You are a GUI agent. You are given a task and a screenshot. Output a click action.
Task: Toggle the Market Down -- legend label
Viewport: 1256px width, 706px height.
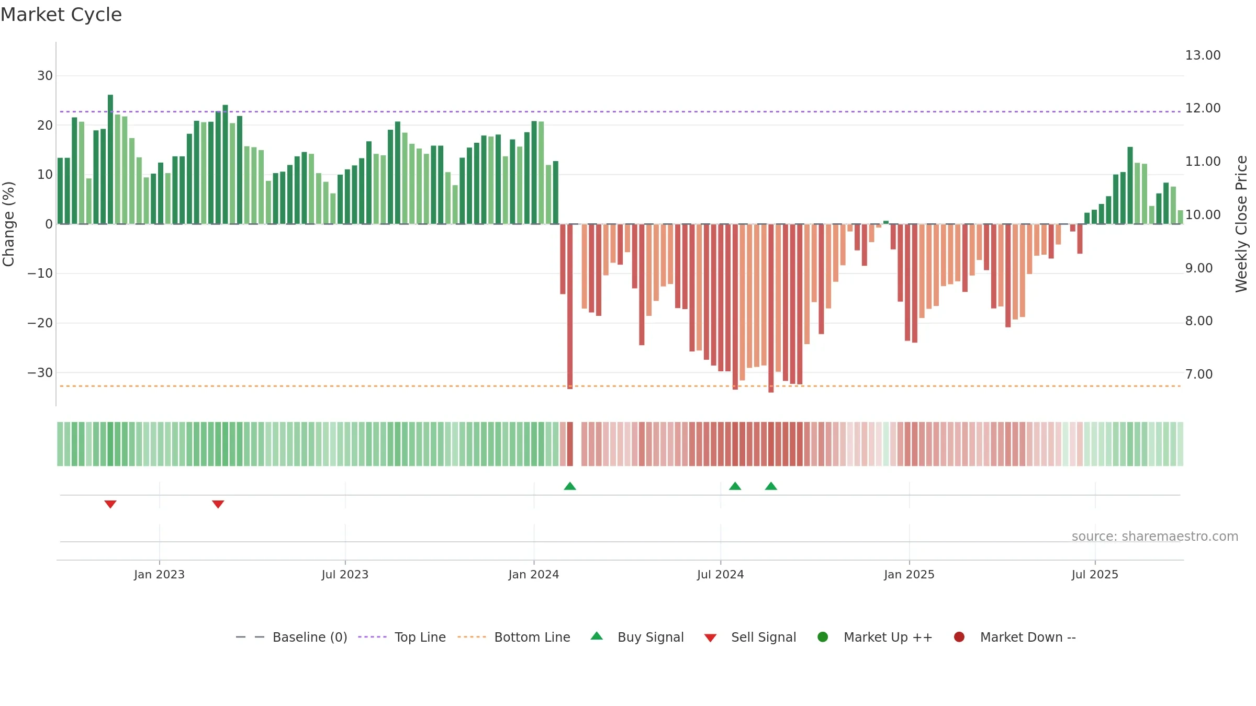coord(1028,637)
